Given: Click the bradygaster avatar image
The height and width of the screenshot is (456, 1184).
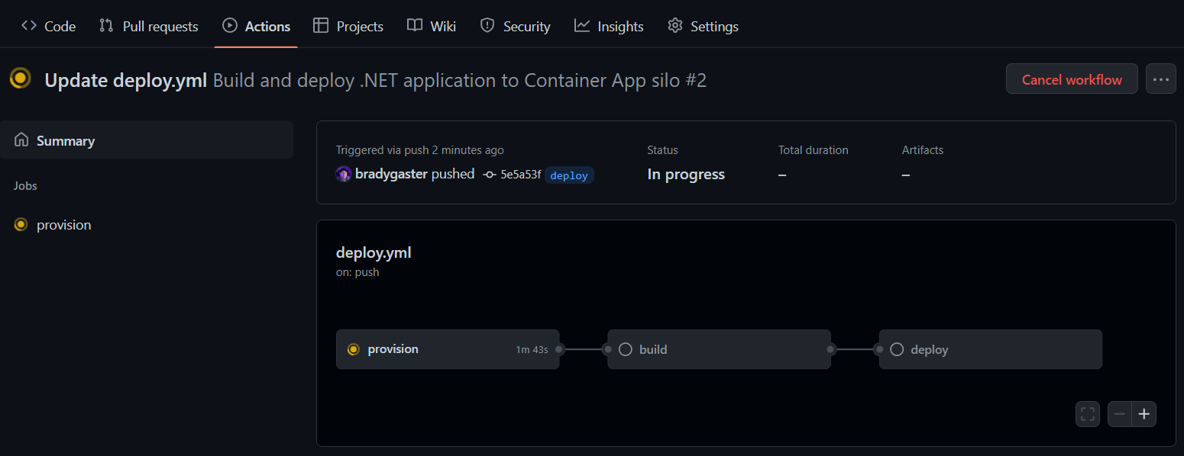Looking at the screenshot, I should 344,174.
